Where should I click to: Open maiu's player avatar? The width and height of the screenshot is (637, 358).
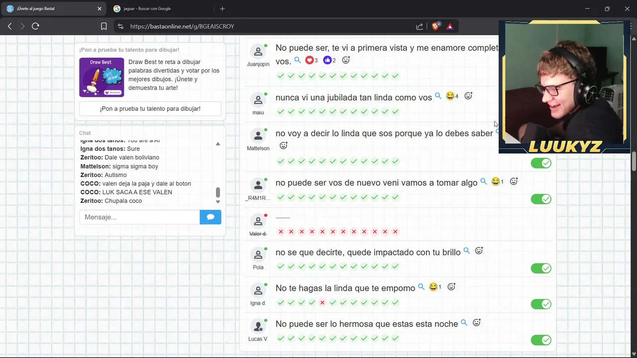pyautogui.click(x=258, y=100)
